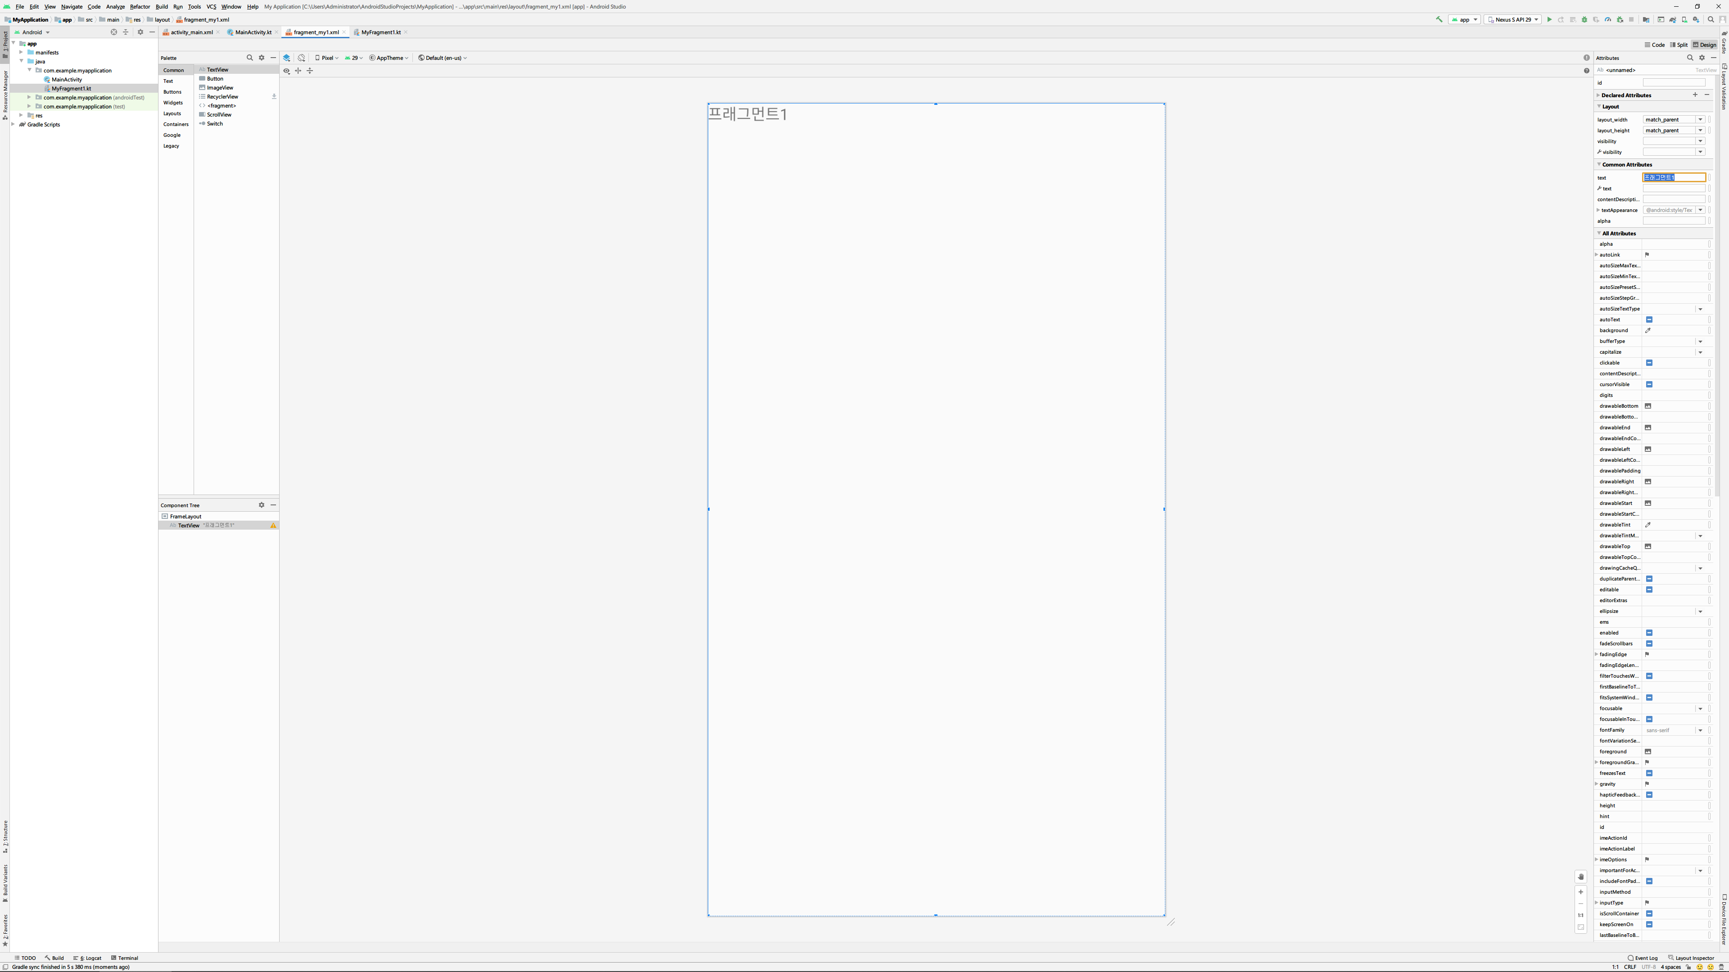
Task: Click the warning icon beside TextView in Component Tree
Action: coord(273,525)
